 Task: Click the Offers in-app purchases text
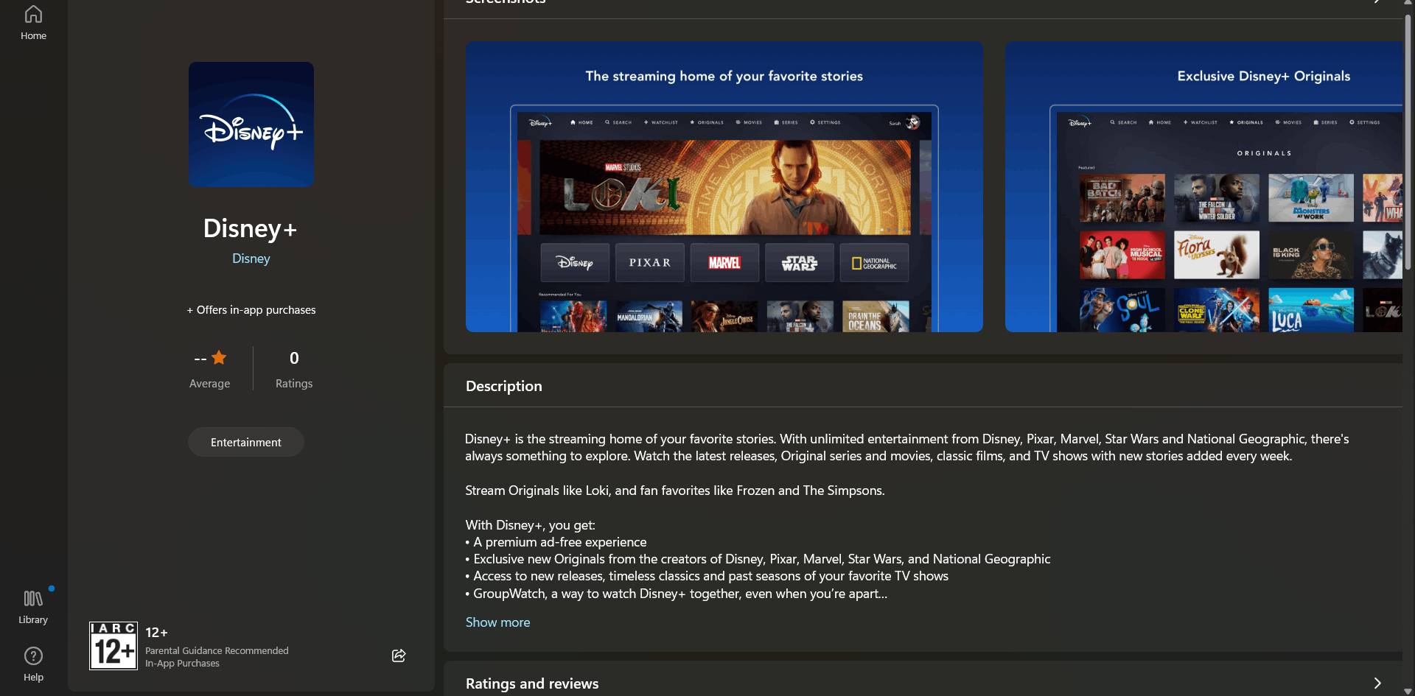[x=251, y=310]
